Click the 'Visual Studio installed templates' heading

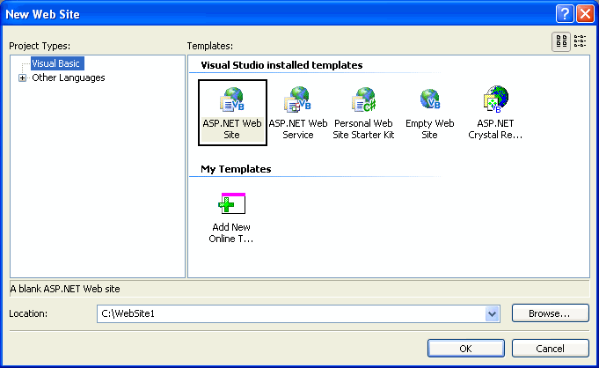[281, 65]
